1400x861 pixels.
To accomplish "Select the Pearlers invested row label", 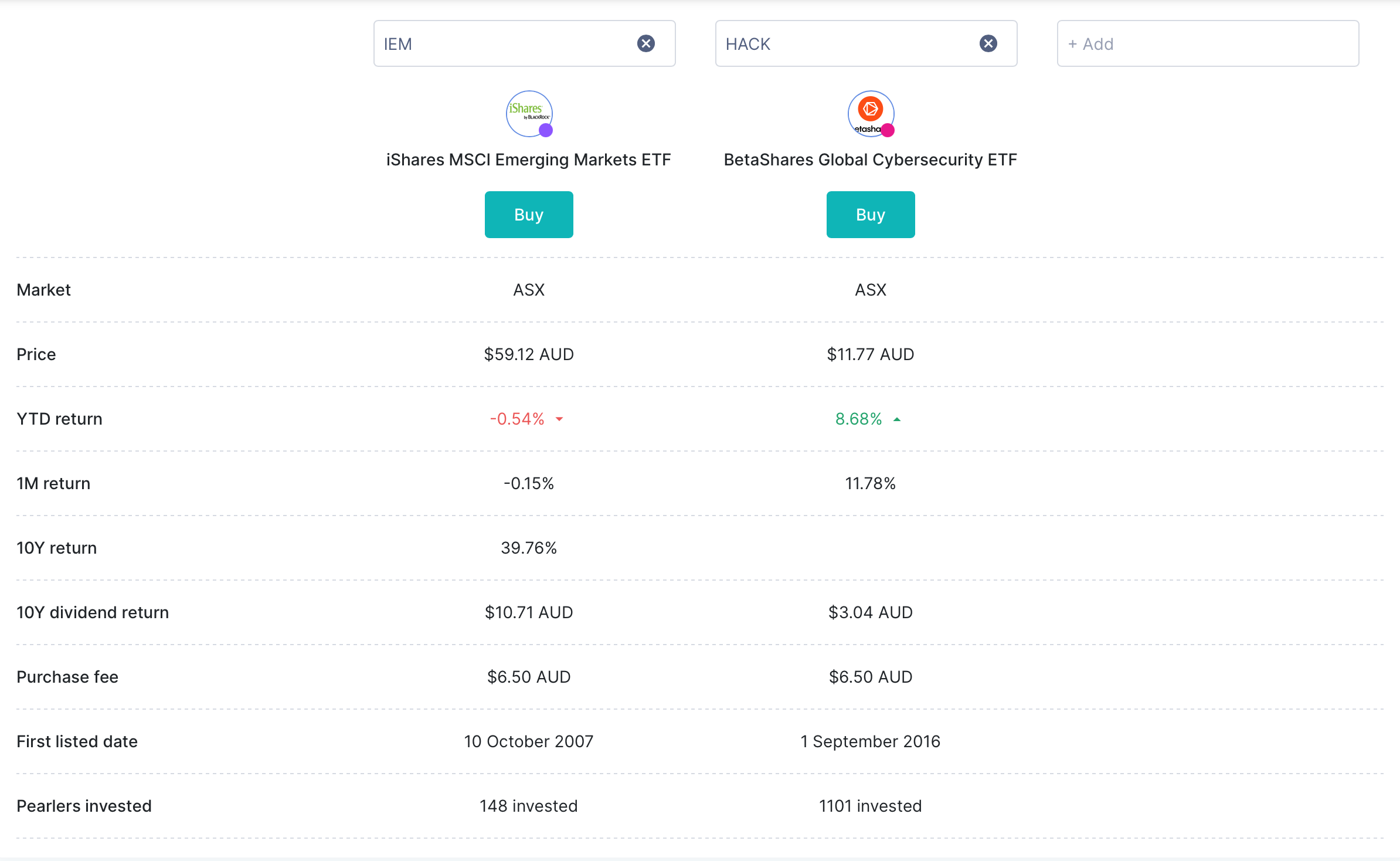I will [84, 806].
